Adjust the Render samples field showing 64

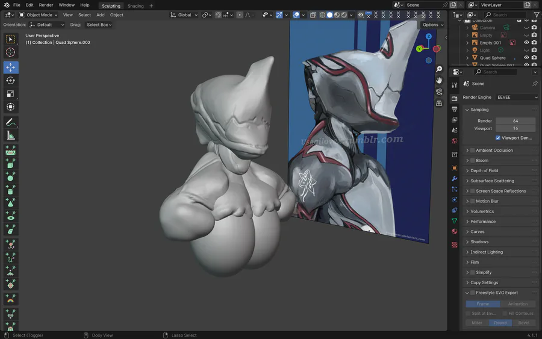click(516, 121)
